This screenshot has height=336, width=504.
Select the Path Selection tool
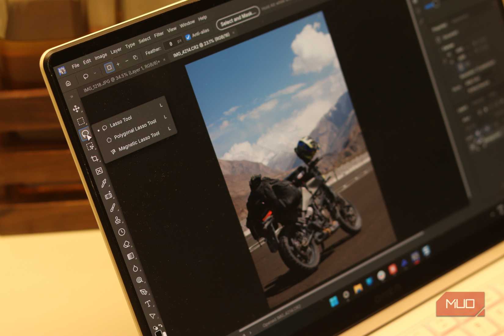[152, 316]
